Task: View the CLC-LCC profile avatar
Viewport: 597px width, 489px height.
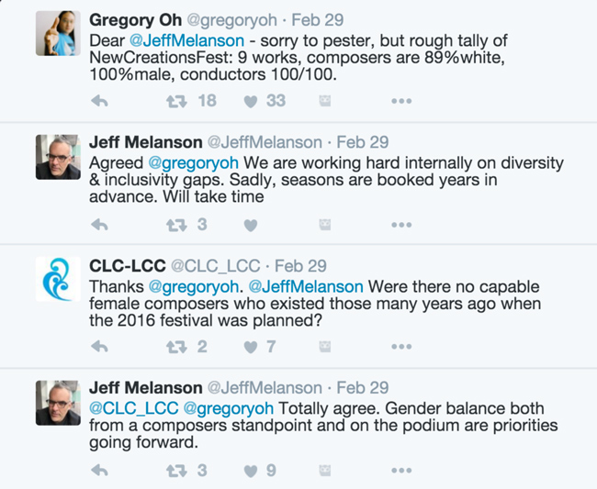Action: (x=58, y=280)
